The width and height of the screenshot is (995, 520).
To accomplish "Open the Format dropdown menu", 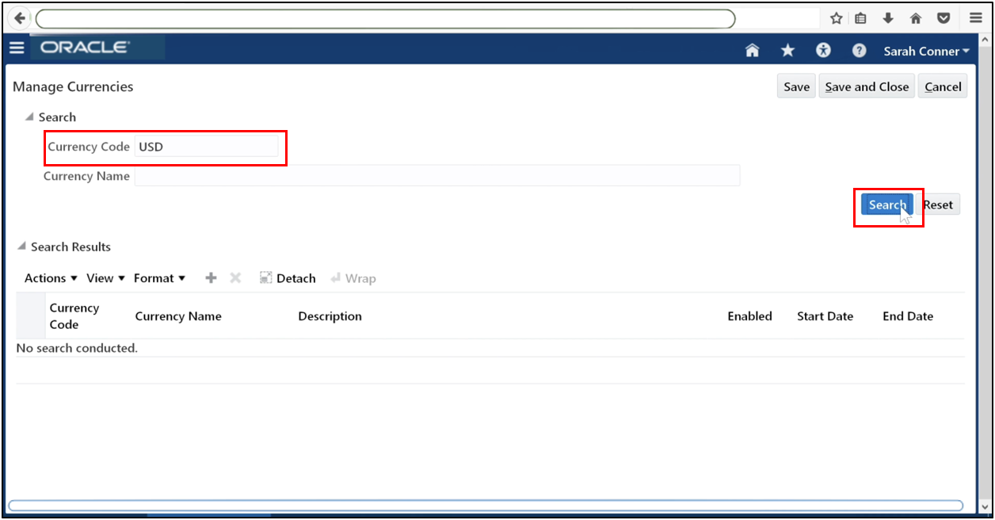I will [158, 277].
